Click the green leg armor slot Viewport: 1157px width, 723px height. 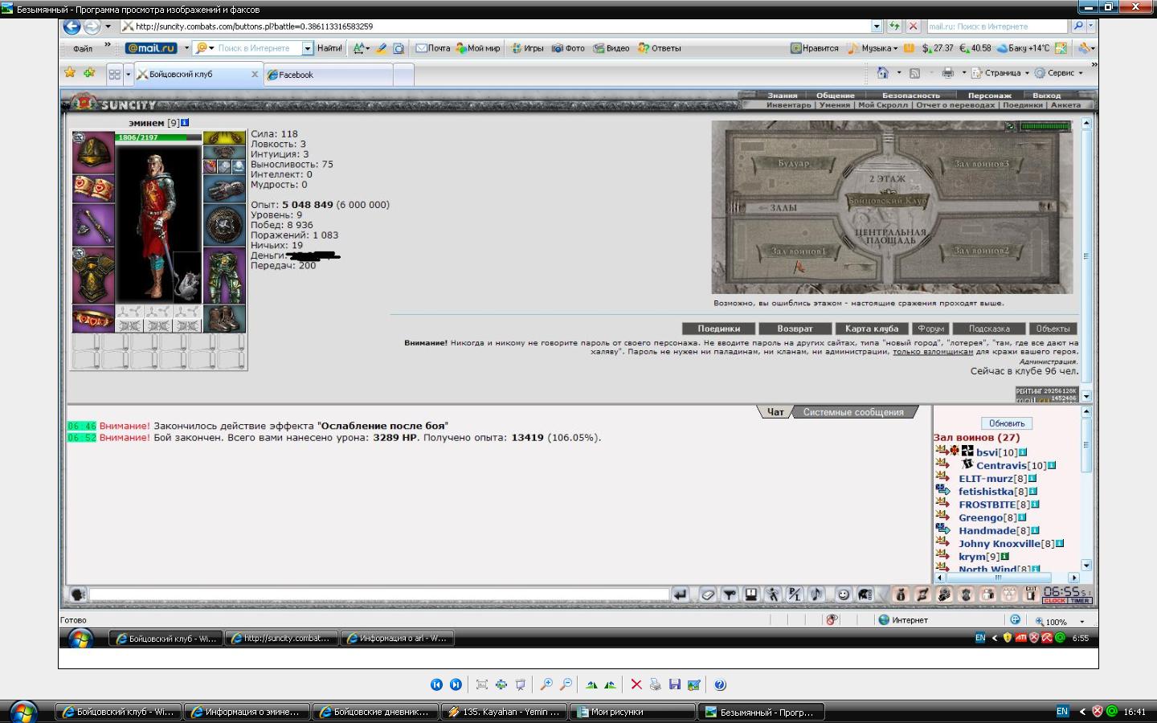point(224,276)
